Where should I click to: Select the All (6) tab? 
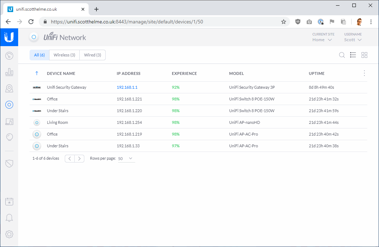40,55
